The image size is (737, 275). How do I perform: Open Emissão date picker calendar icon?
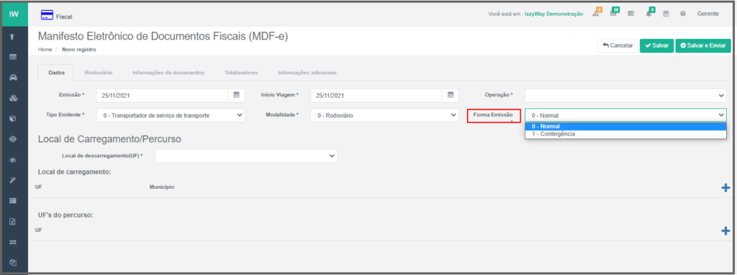coord(236,95)
